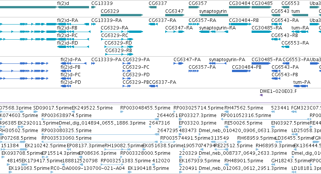Select the fl(2)d gene bar
Image resolution: width=321 pixels, height=174 pixels.
(73, 7)
